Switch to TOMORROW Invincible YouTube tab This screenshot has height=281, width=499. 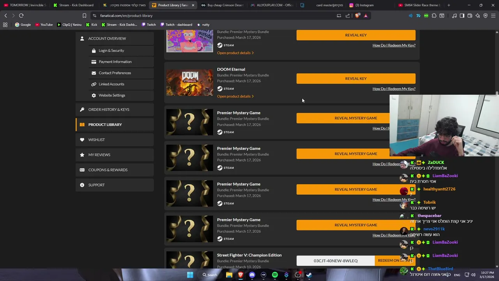coord(25,5)
